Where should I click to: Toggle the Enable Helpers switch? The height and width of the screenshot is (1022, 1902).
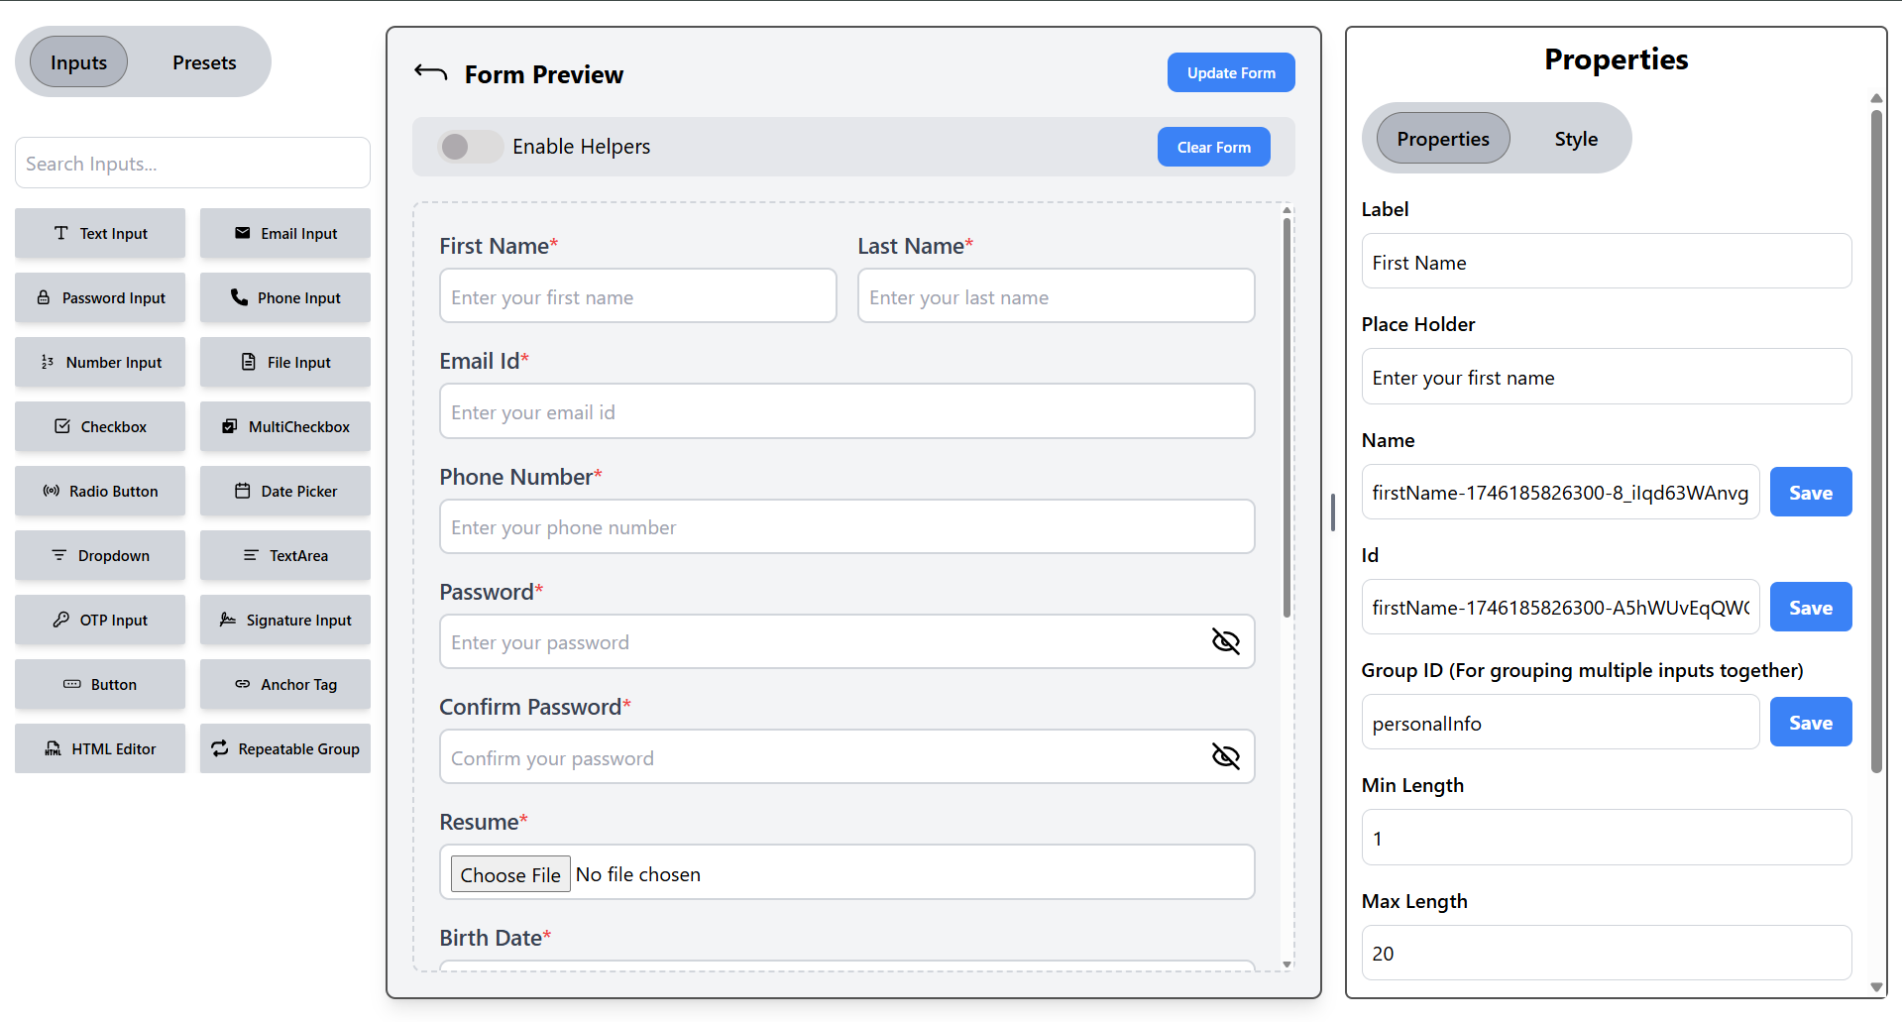pyautogui.click(x=470, y=147)
